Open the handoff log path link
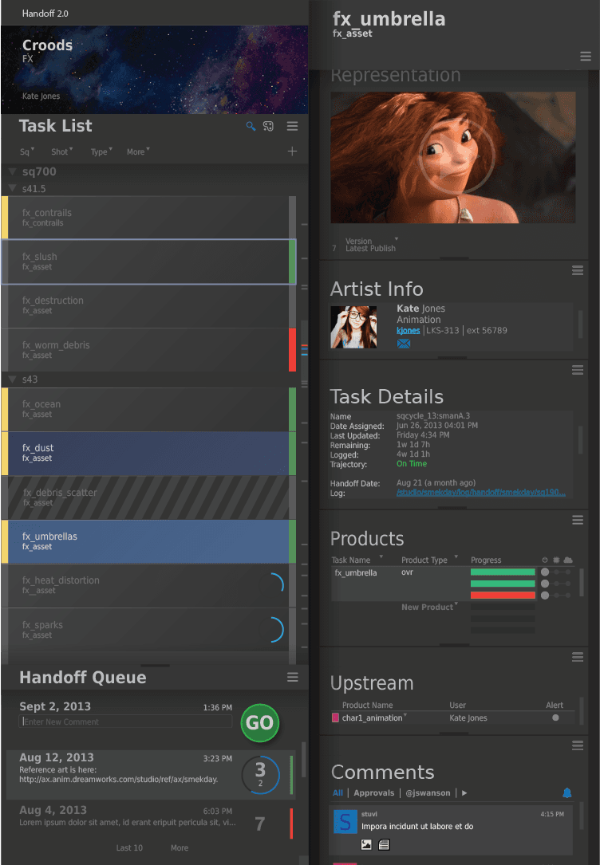 (x=481, y=492)
